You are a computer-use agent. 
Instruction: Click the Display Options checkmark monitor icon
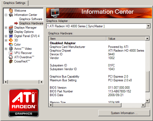(11, 32)
